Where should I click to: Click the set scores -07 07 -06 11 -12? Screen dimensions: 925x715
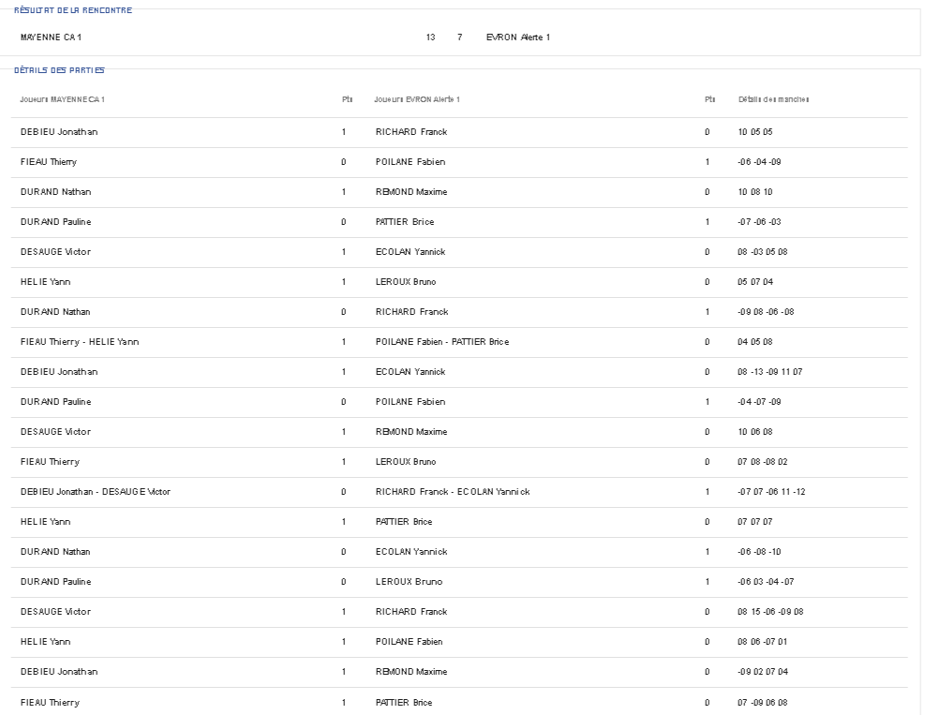pos(770,492)
